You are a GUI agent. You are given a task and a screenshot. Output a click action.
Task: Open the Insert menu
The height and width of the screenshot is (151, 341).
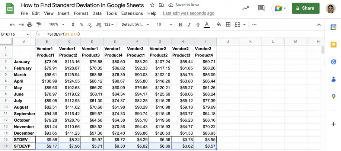point(64,13)
